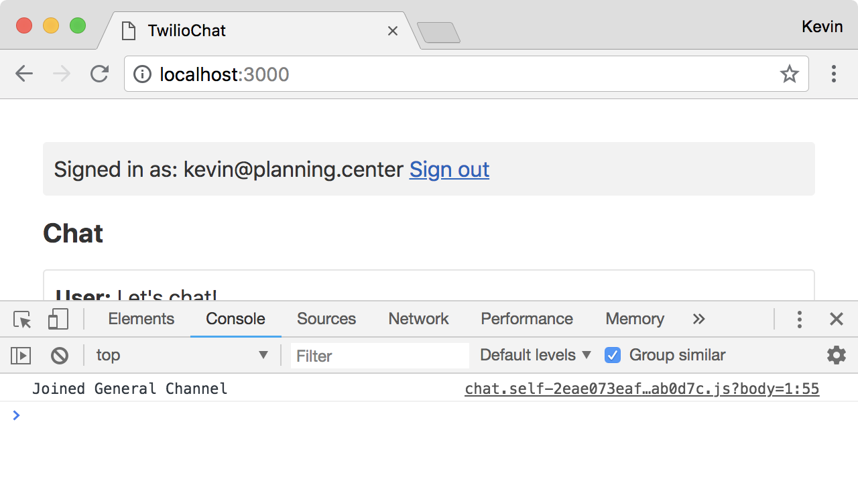Screen dimensions: 858x485
Task: Open the chat.self source file link
Action: [641, 389]
